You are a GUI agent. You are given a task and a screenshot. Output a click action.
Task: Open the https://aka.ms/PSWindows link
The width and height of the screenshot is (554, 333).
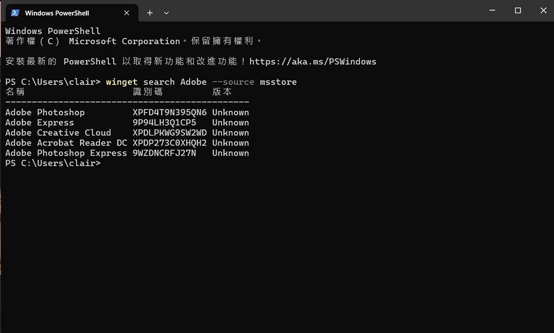[x=312, y=61]
